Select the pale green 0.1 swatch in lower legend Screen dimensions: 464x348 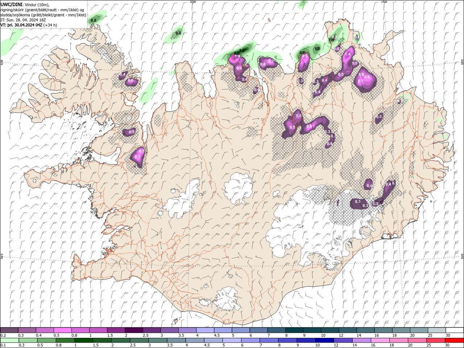click(10, 340)
